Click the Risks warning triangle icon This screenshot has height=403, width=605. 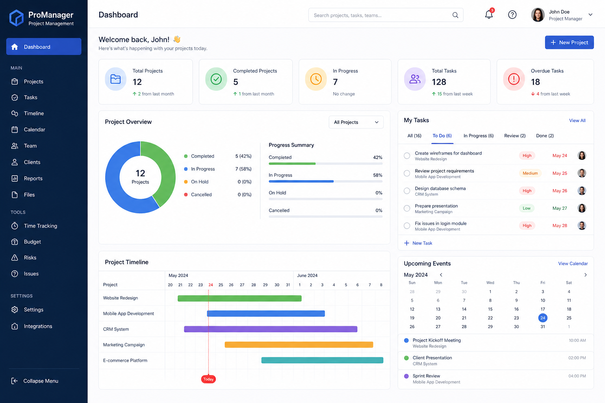tap(15, 258)
